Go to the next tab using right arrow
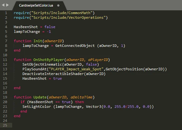Viewport: 182px width, 130px height. pyautogui.click(x=8, y=5)
